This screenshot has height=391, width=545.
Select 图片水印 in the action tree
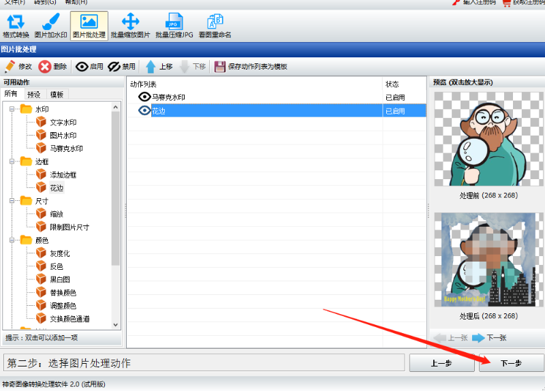(x=63, y=136)
